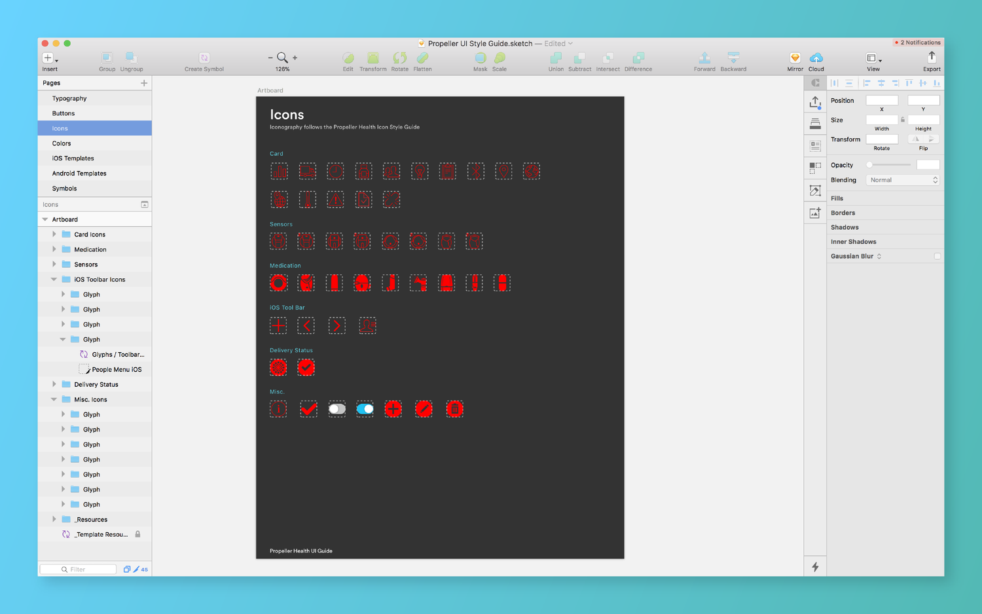The image size is (982, 614).
Task: Open the Android Templates page
Action: coord(95,173)
